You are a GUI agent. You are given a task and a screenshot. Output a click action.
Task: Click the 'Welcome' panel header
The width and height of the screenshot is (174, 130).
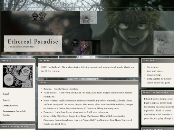tap(88, 61)
